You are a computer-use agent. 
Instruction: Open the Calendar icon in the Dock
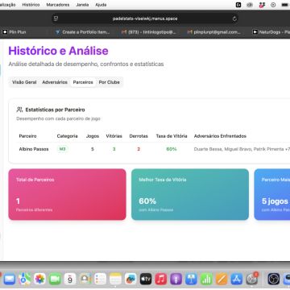(x=70, y=280)
